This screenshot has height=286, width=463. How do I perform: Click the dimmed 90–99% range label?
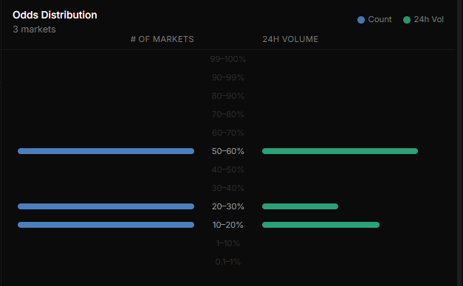pos(228,77)
